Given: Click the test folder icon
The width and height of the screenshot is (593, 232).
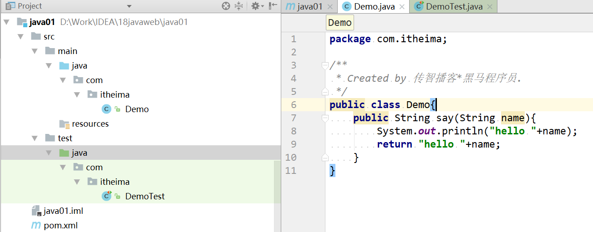Looking at the screenshot, I should click(x=50, y=138).
